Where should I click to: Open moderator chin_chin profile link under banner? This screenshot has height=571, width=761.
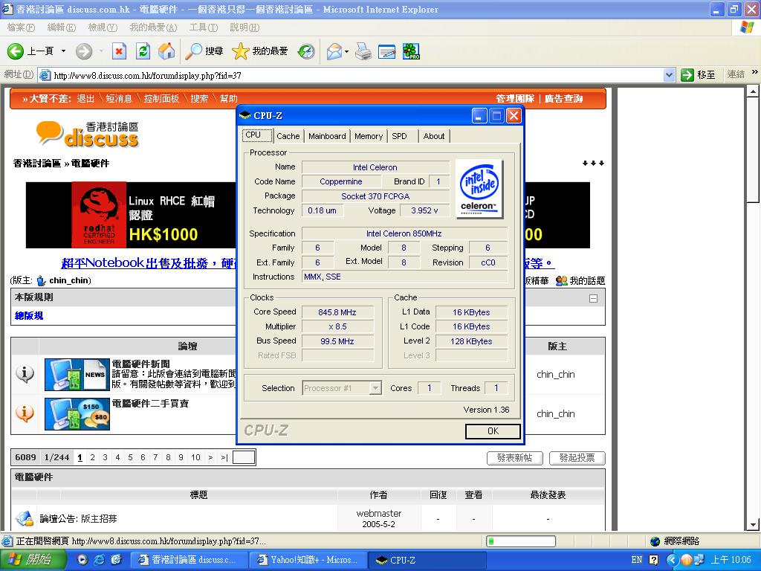[x=70, y=280]
